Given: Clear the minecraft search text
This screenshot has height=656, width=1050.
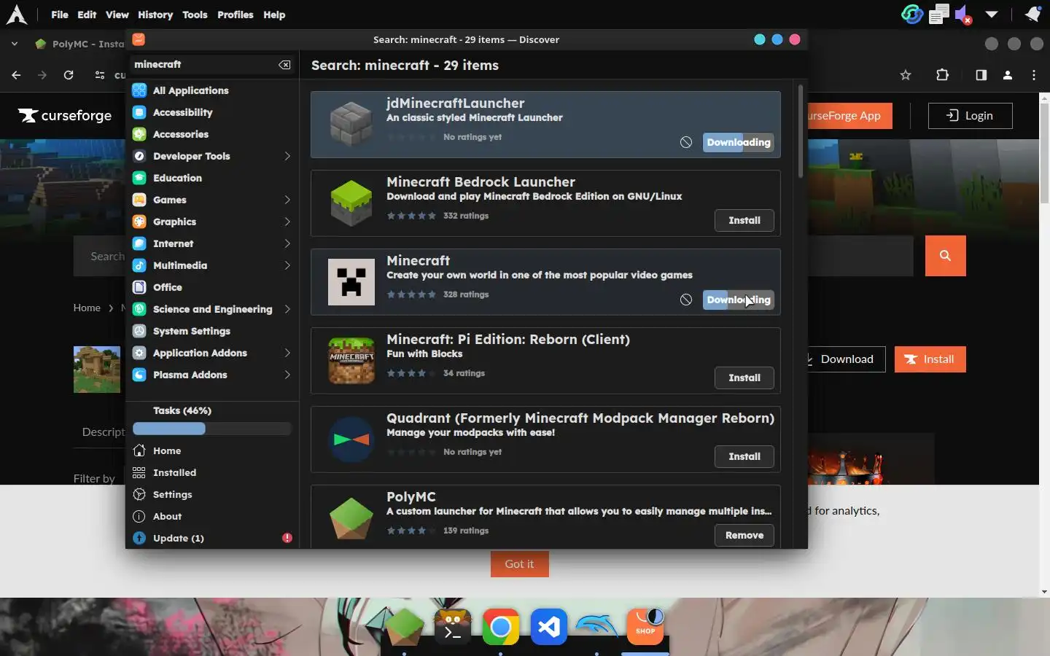Looking at the screenshot, I should pyautogui.click(x=284, y=65).
